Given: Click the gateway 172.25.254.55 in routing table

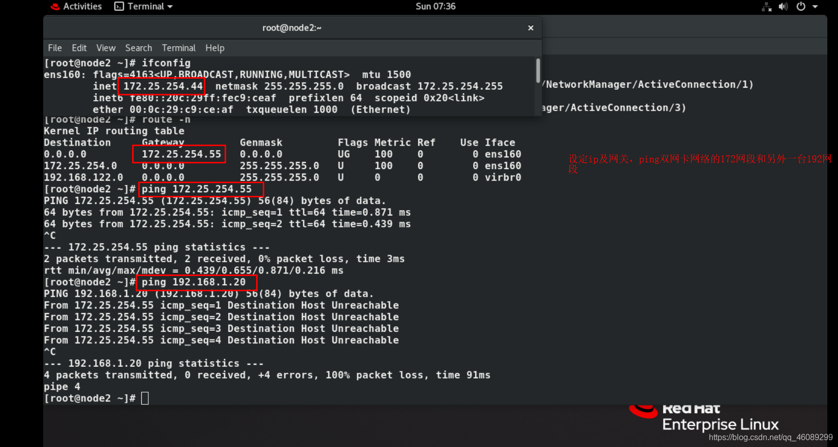Looking at the screenshot, I should [x=181, y=154].
